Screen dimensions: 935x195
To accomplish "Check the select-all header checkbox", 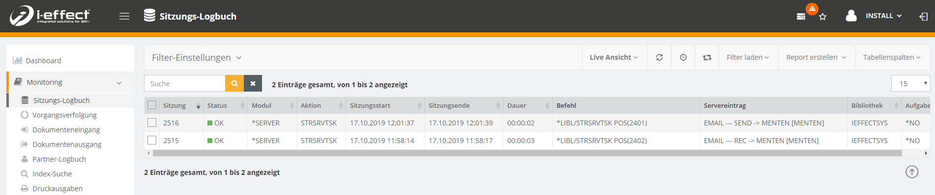I will coord(152,105).
